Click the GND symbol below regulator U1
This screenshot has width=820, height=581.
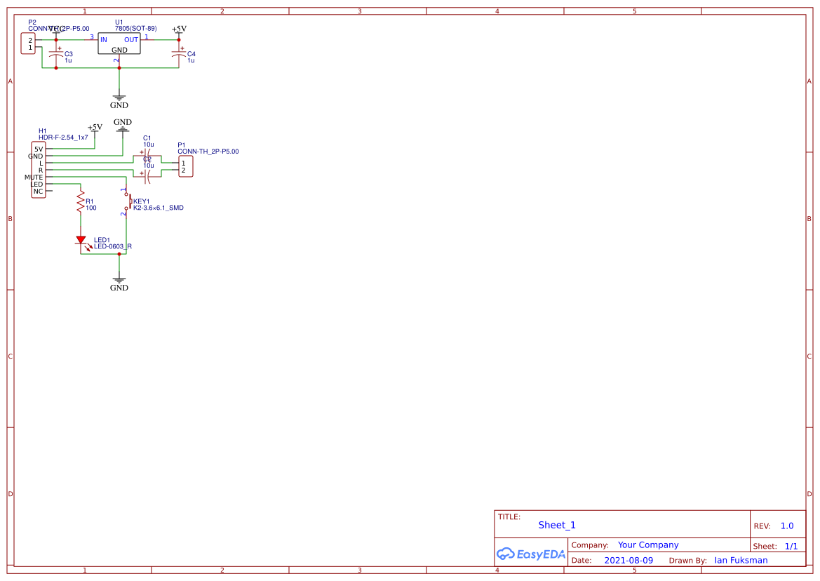(119, 98)
